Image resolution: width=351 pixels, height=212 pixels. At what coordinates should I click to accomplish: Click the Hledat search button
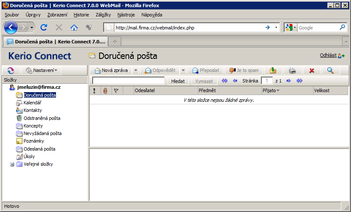(178, 81)
